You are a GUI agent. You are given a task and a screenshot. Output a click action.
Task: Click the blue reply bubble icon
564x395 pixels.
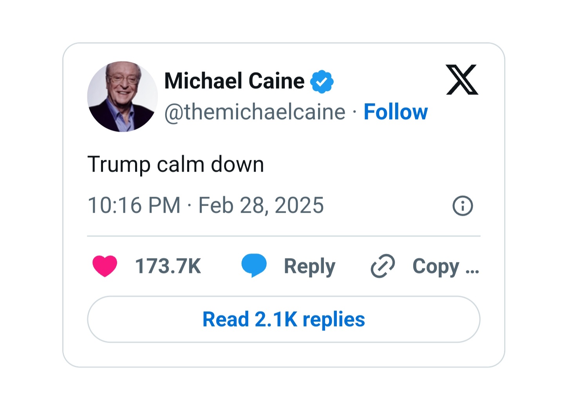click(254, 265)
